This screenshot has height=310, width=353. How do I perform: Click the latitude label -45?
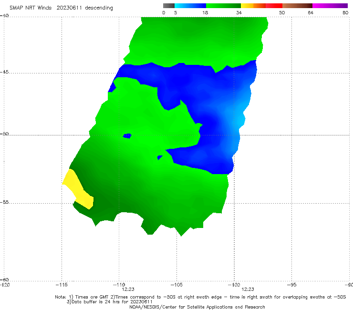tap(4, 72)
